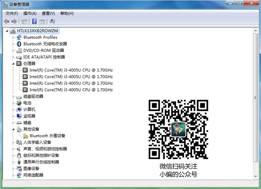Click the 监视器 monitor icon
The height and width of the screenshot is (189, 261).
point(19,116)
